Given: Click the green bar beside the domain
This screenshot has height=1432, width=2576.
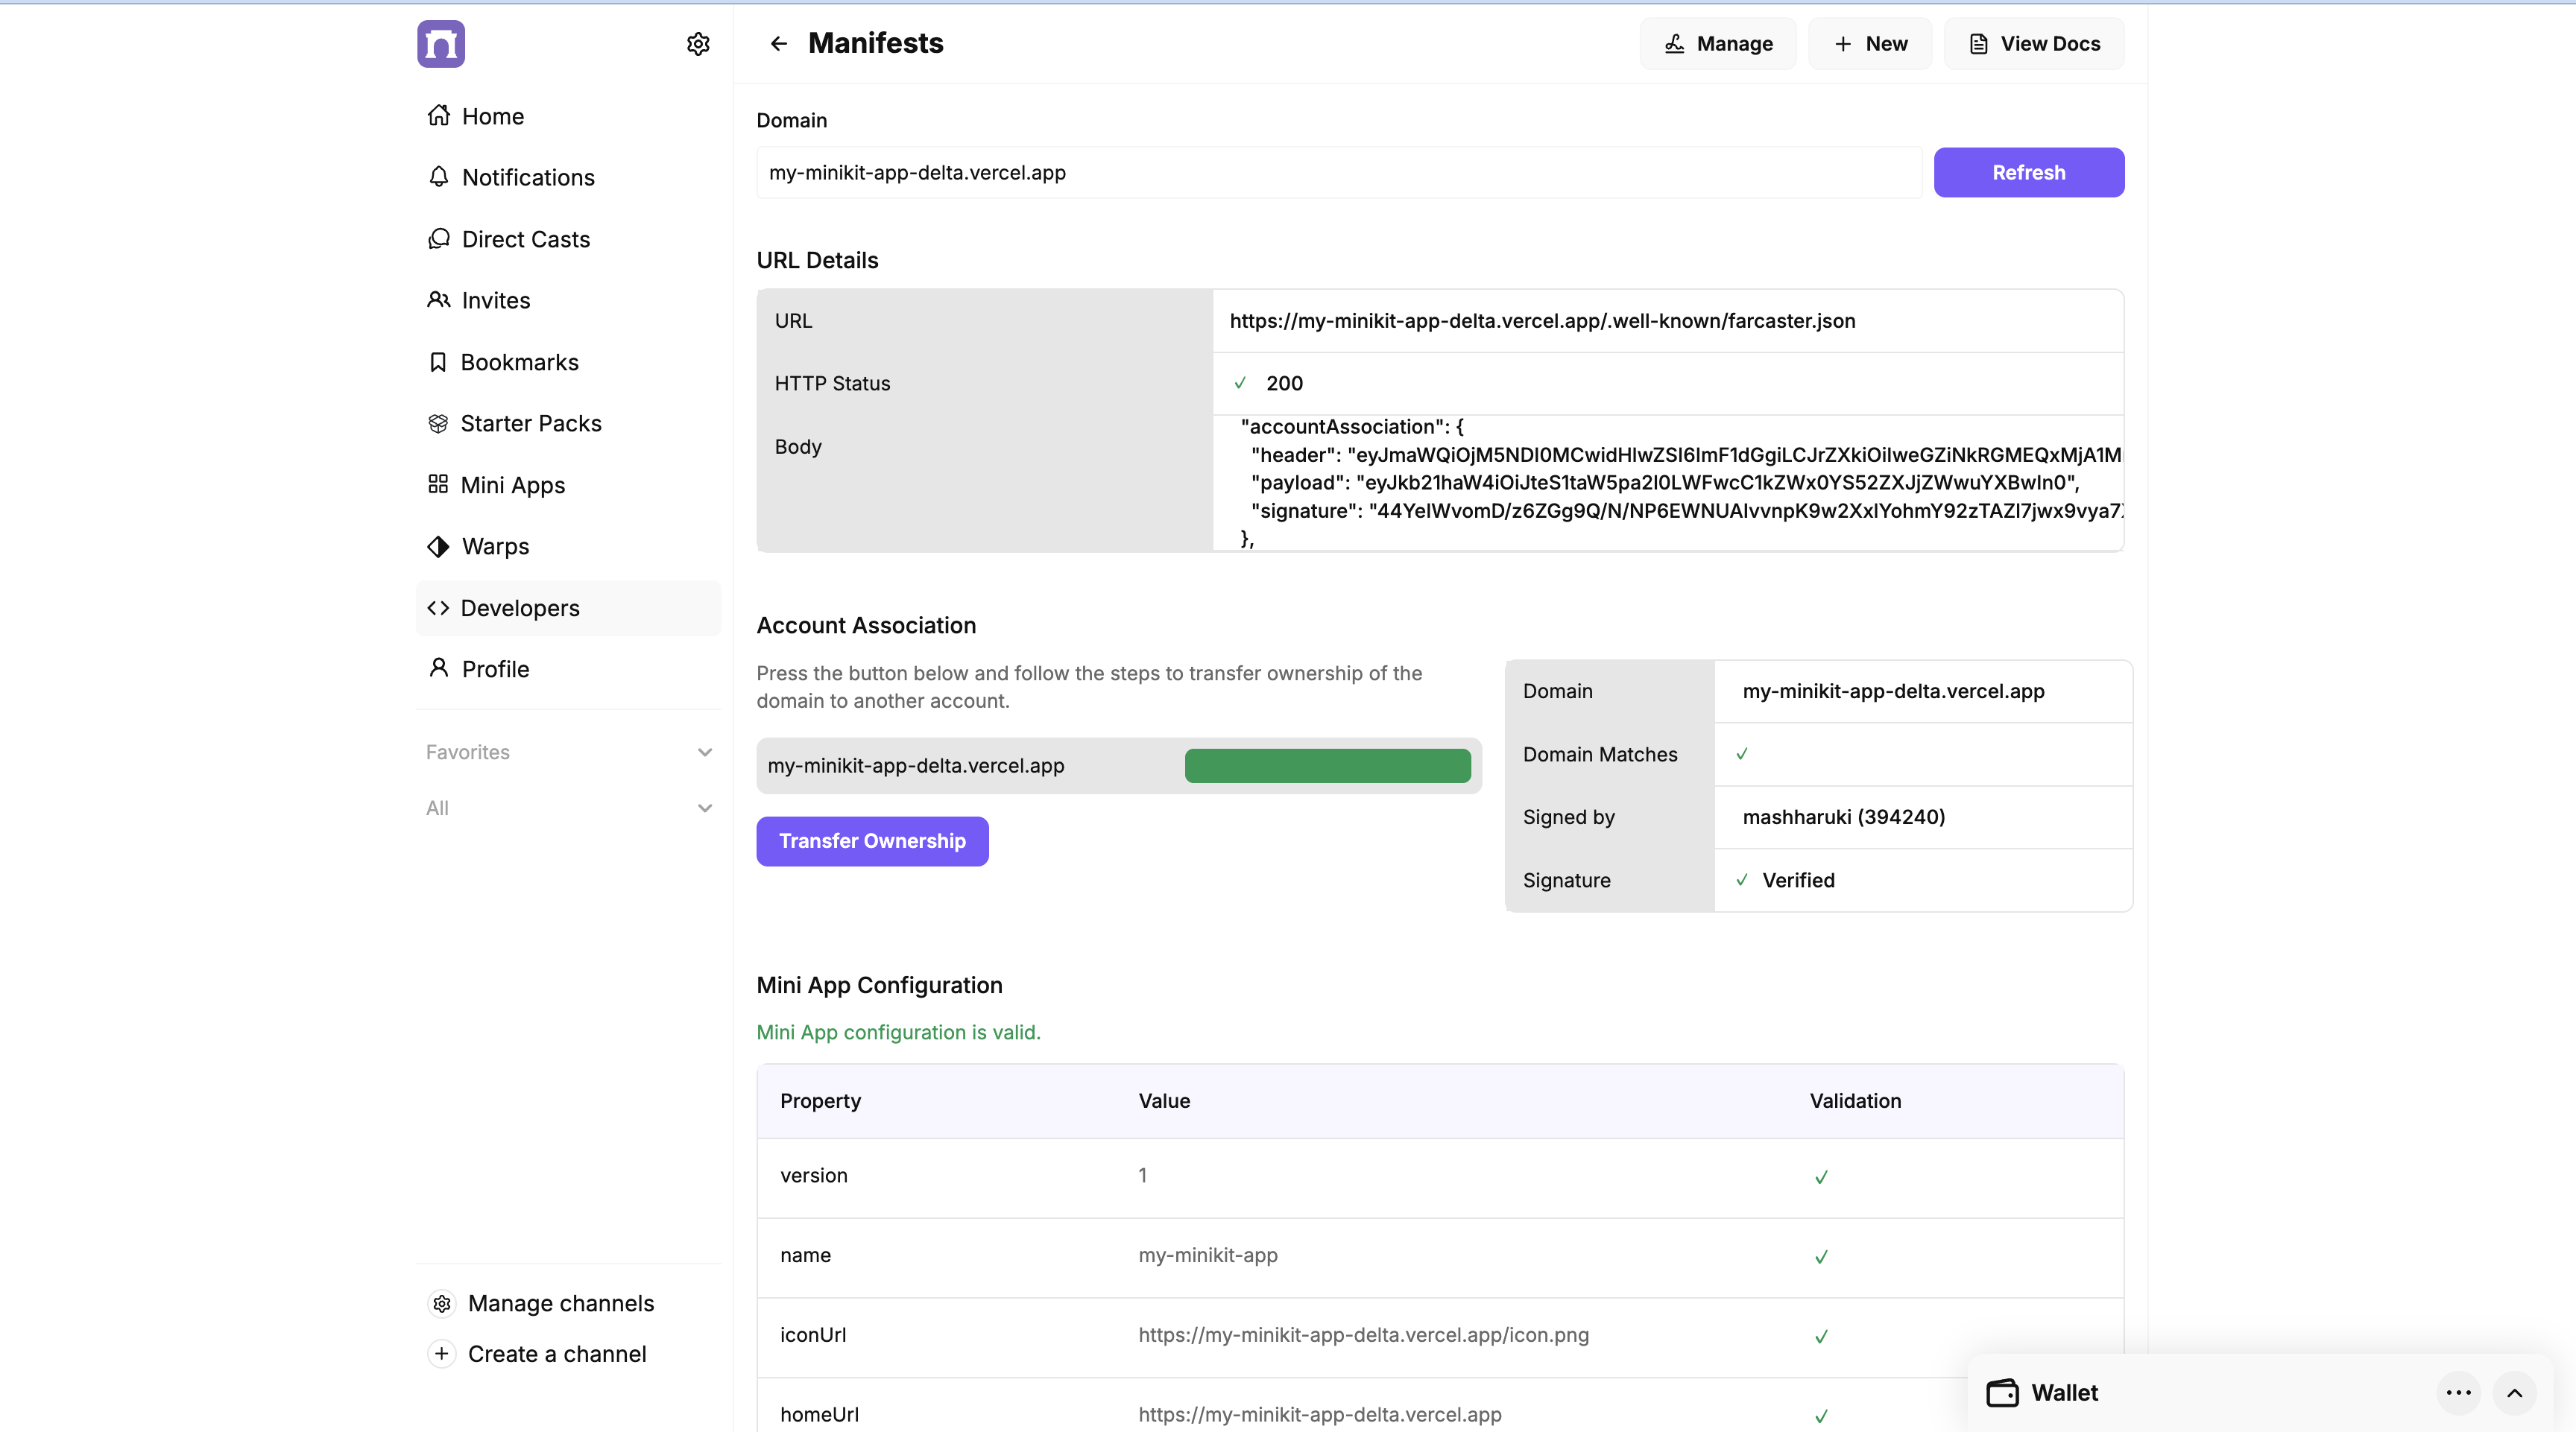Looking at the screenshot, I should pyautogui.click(x=1327, y=765).
